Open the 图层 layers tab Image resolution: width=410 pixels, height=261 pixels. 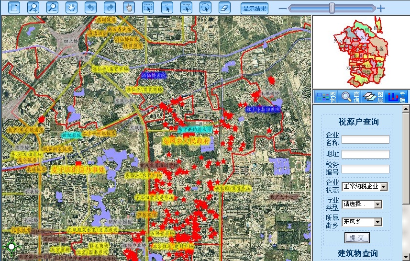click(373, 96)
